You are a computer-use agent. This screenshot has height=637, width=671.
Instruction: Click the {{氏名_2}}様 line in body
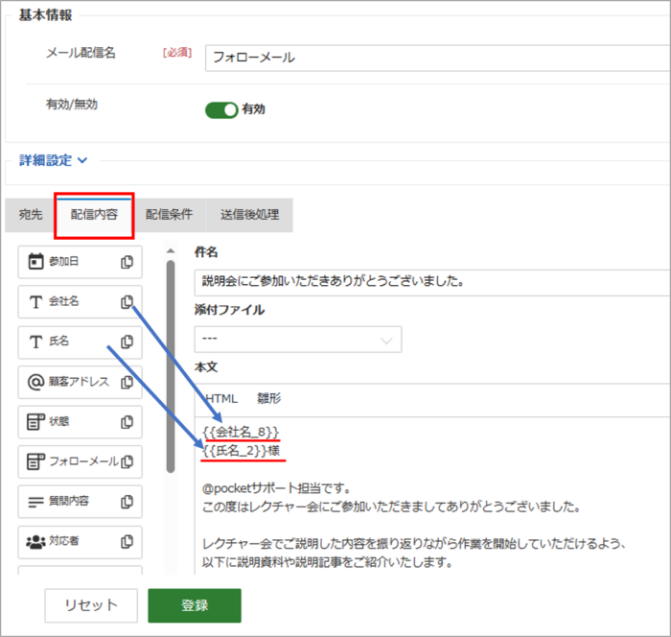(242, 451)
